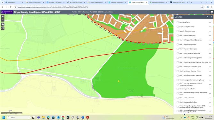Open Full Set of Development Plan Documentation link
214x120 pixels.
click(93, 12)
